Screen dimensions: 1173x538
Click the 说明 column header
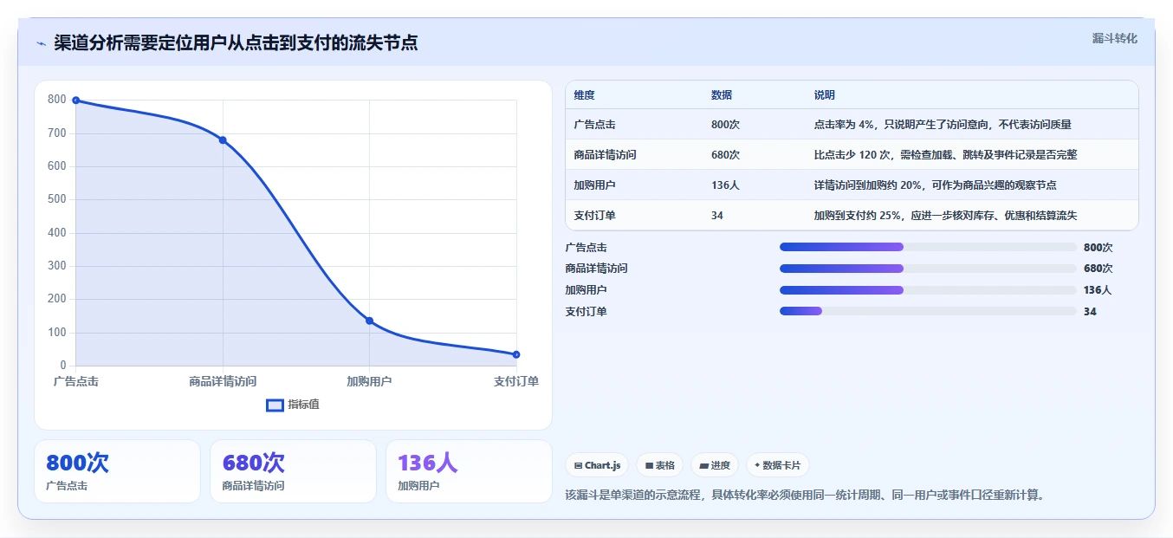tap(825, 95)
